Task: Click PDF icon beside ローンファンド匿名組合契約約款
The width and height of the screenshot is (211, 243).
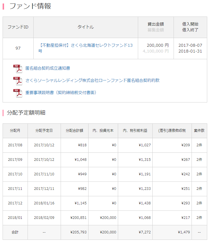Action: pos(18,81)
